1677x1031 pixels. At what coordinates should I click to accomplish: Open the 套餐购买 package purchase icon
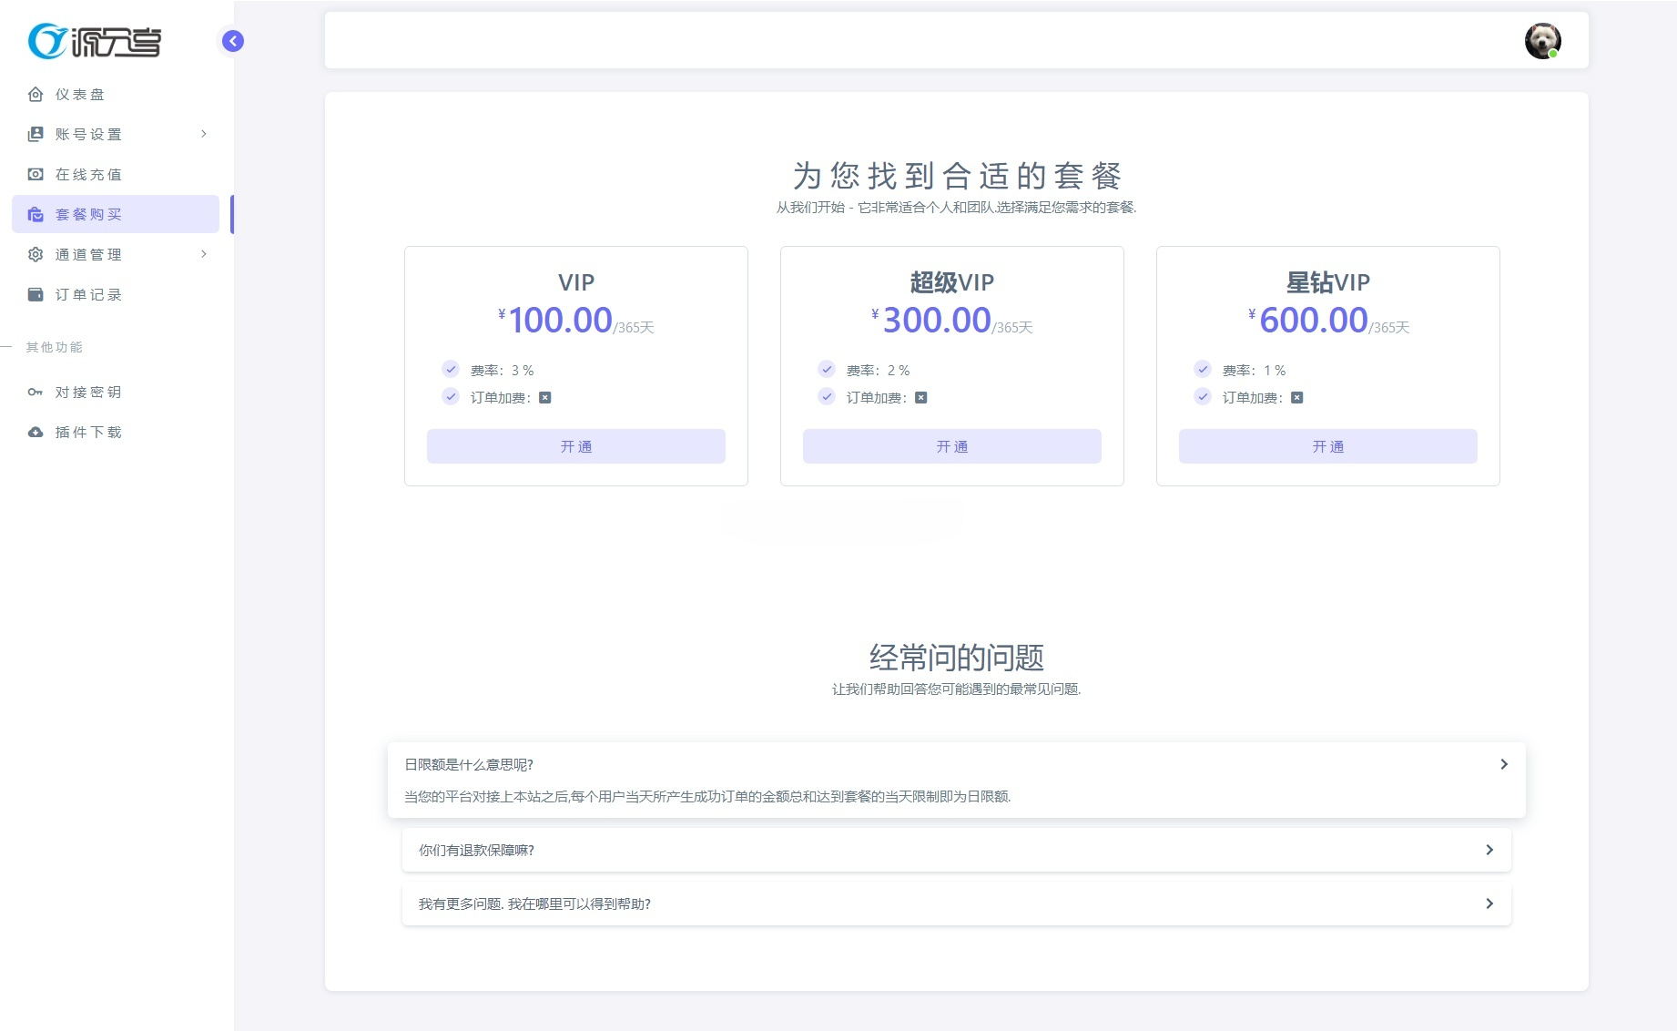point(35,214)
